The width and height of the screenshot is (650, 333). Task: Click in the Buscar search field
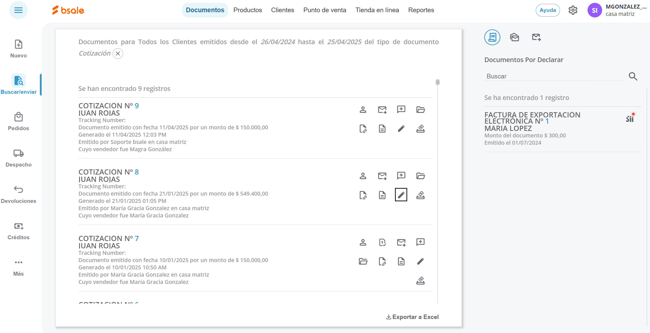click(x=554, y=76)
